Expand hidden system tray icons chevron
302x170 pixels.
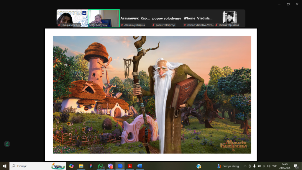tap(245, 166)
